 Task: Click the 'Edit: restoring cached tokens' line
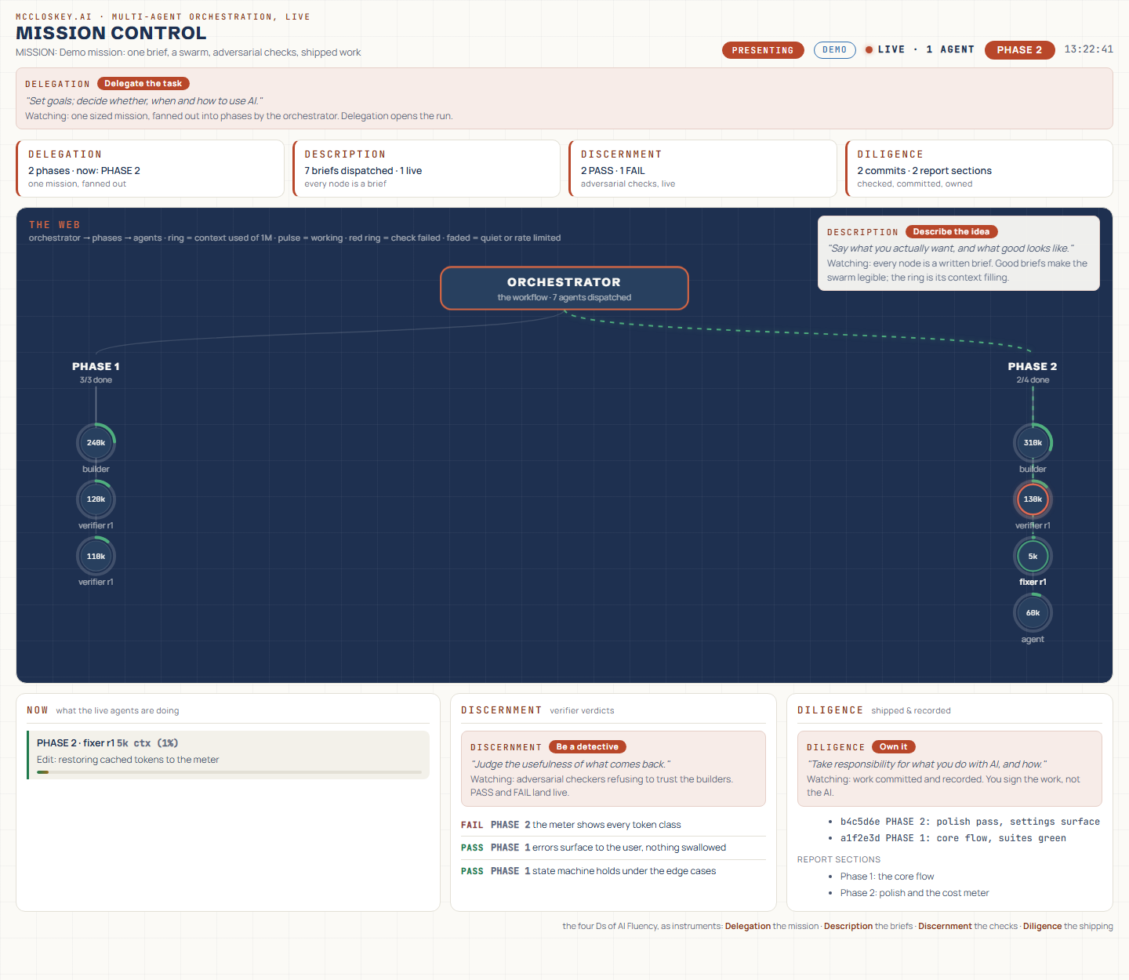coord(128,760)
